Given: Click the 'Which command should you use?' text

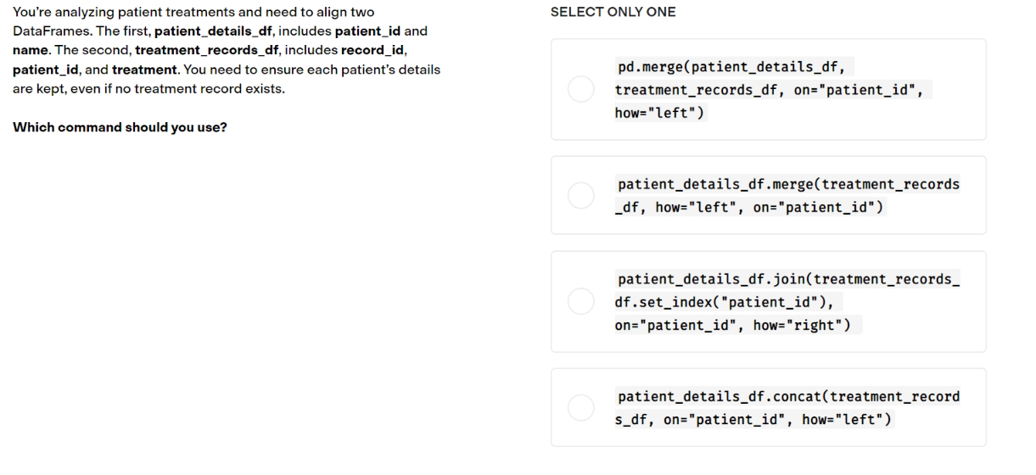Looking at the screenshot, I should [120, 128].
